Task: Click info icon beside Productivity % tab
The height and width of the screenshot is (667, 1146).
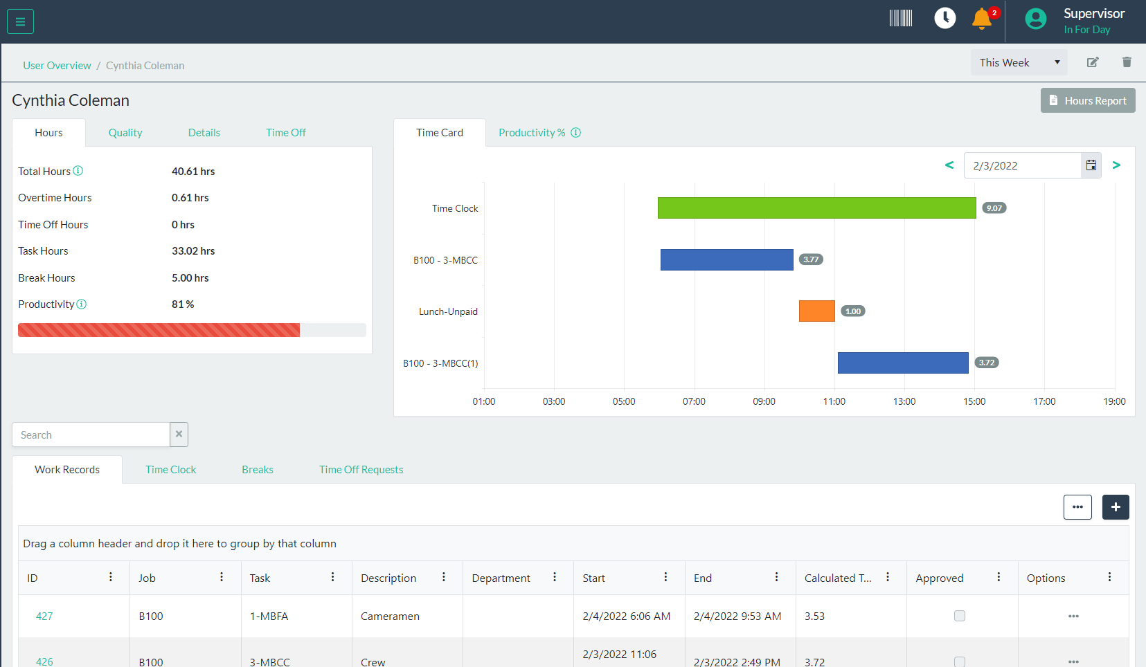Action: point(575,132)
